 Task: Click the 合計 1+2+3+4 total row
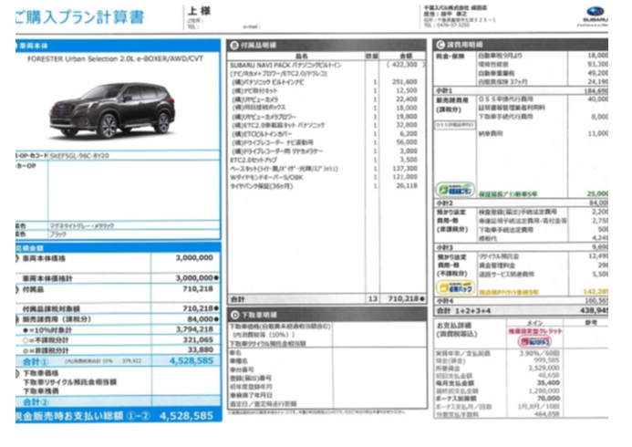(521, 311)
